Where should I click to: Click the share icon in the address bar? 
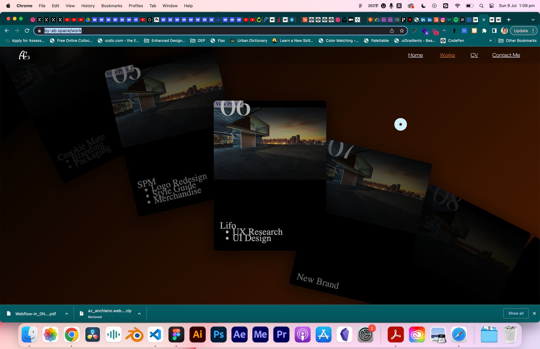click(392, 31)
